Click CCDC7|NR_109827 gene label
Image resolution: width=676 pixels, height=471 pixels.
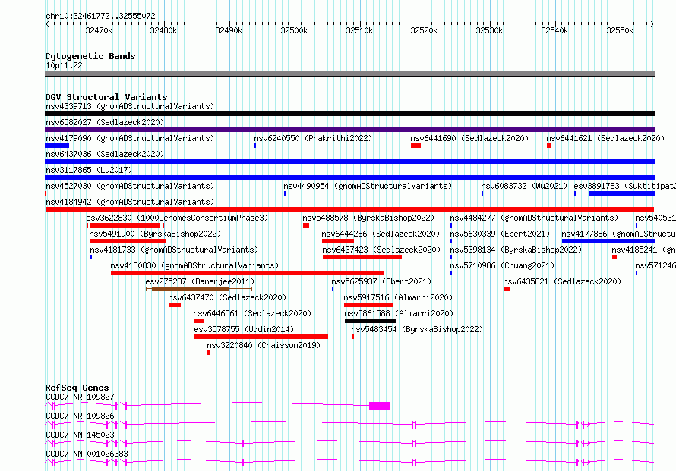[x=80, y=397]
